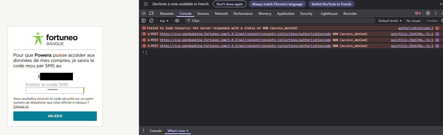Viewport: 443px width, 135px height.
Task: Clear the console with the clear icon
Action: click(151, 21)
